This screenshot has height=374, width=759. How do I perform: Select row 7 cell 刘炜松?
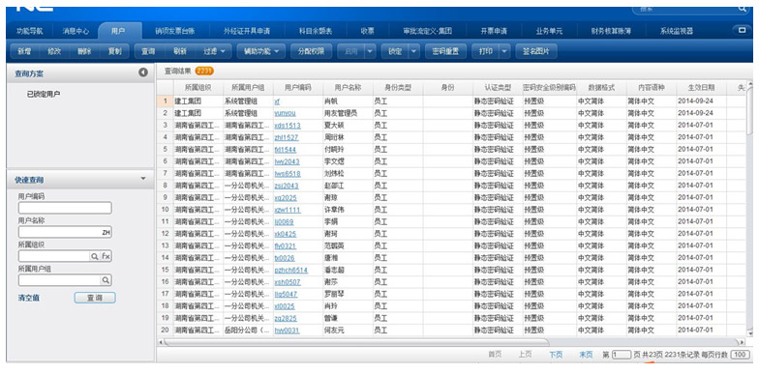[334, 173]
